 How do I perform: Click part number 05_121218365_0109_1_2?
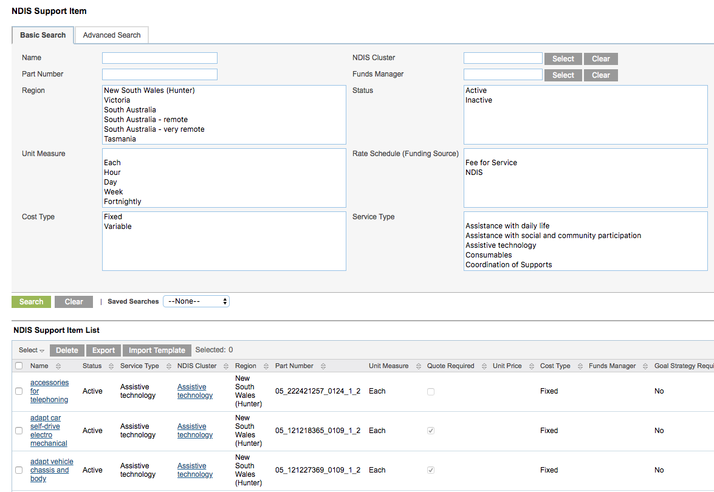click(318, 431)
